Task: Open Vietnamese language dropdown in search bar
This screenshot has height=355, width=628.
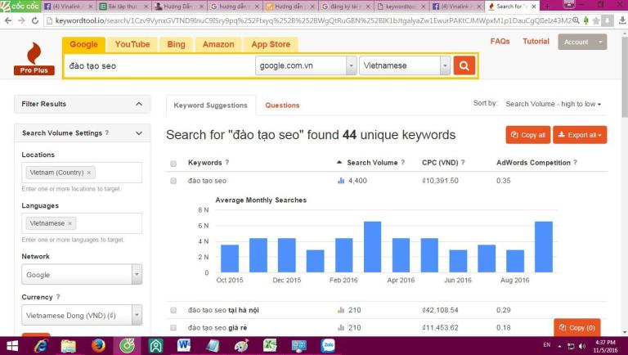Action: pyautogui.click(x=405, y=65)
